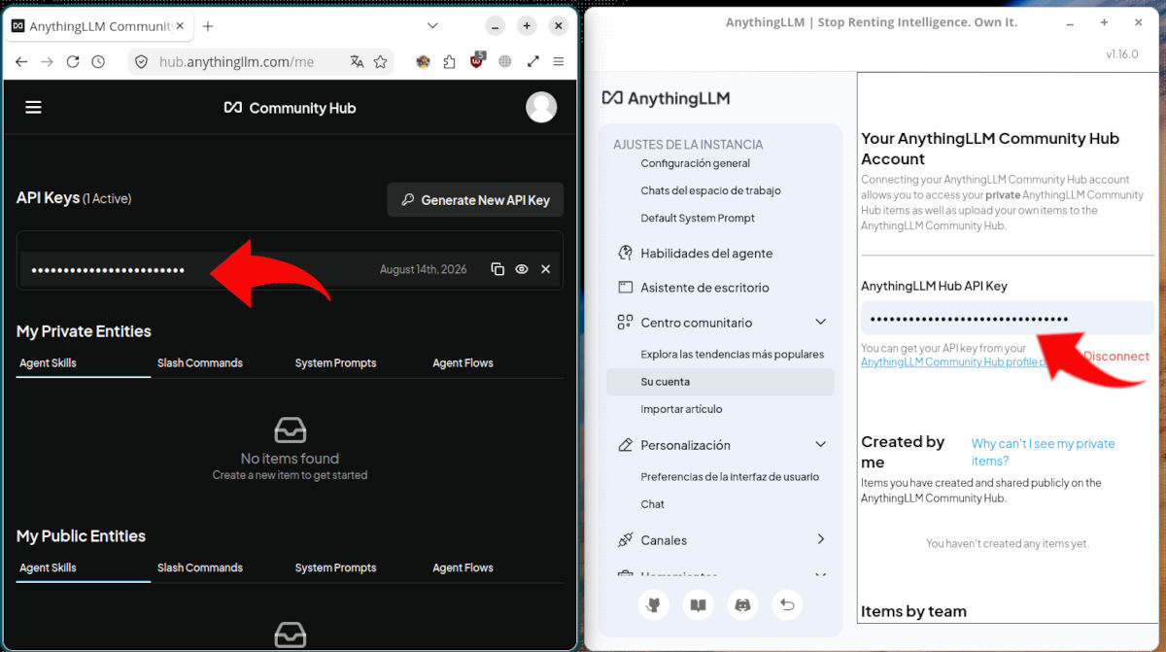
Task: Click the hub.anythingllm.com/me address bar
Action: [260, 61]
